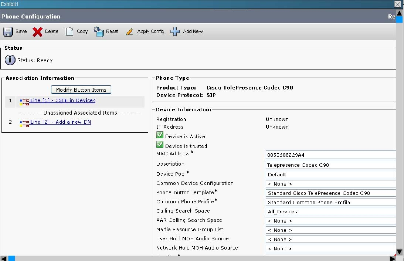
Task: Open Line [2] - Add a new DN link
Action: pyautogui.click(x=61, y=122)
